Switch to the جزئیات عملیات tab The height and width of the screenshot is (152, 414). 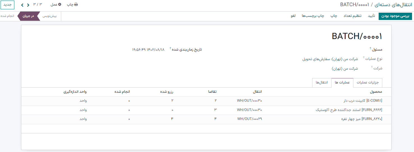pyautogui.click(x=367, y=83)
